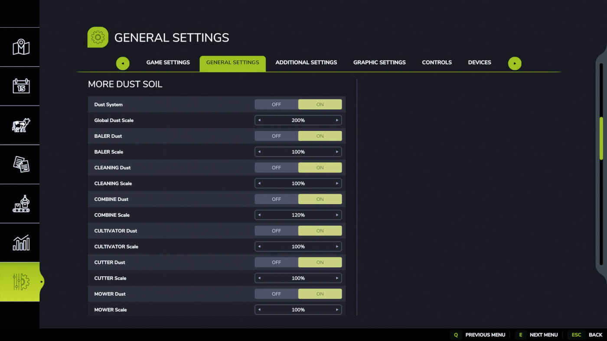
Task: Open the map icon in sidebar
Action: click(x=20, y=47)
